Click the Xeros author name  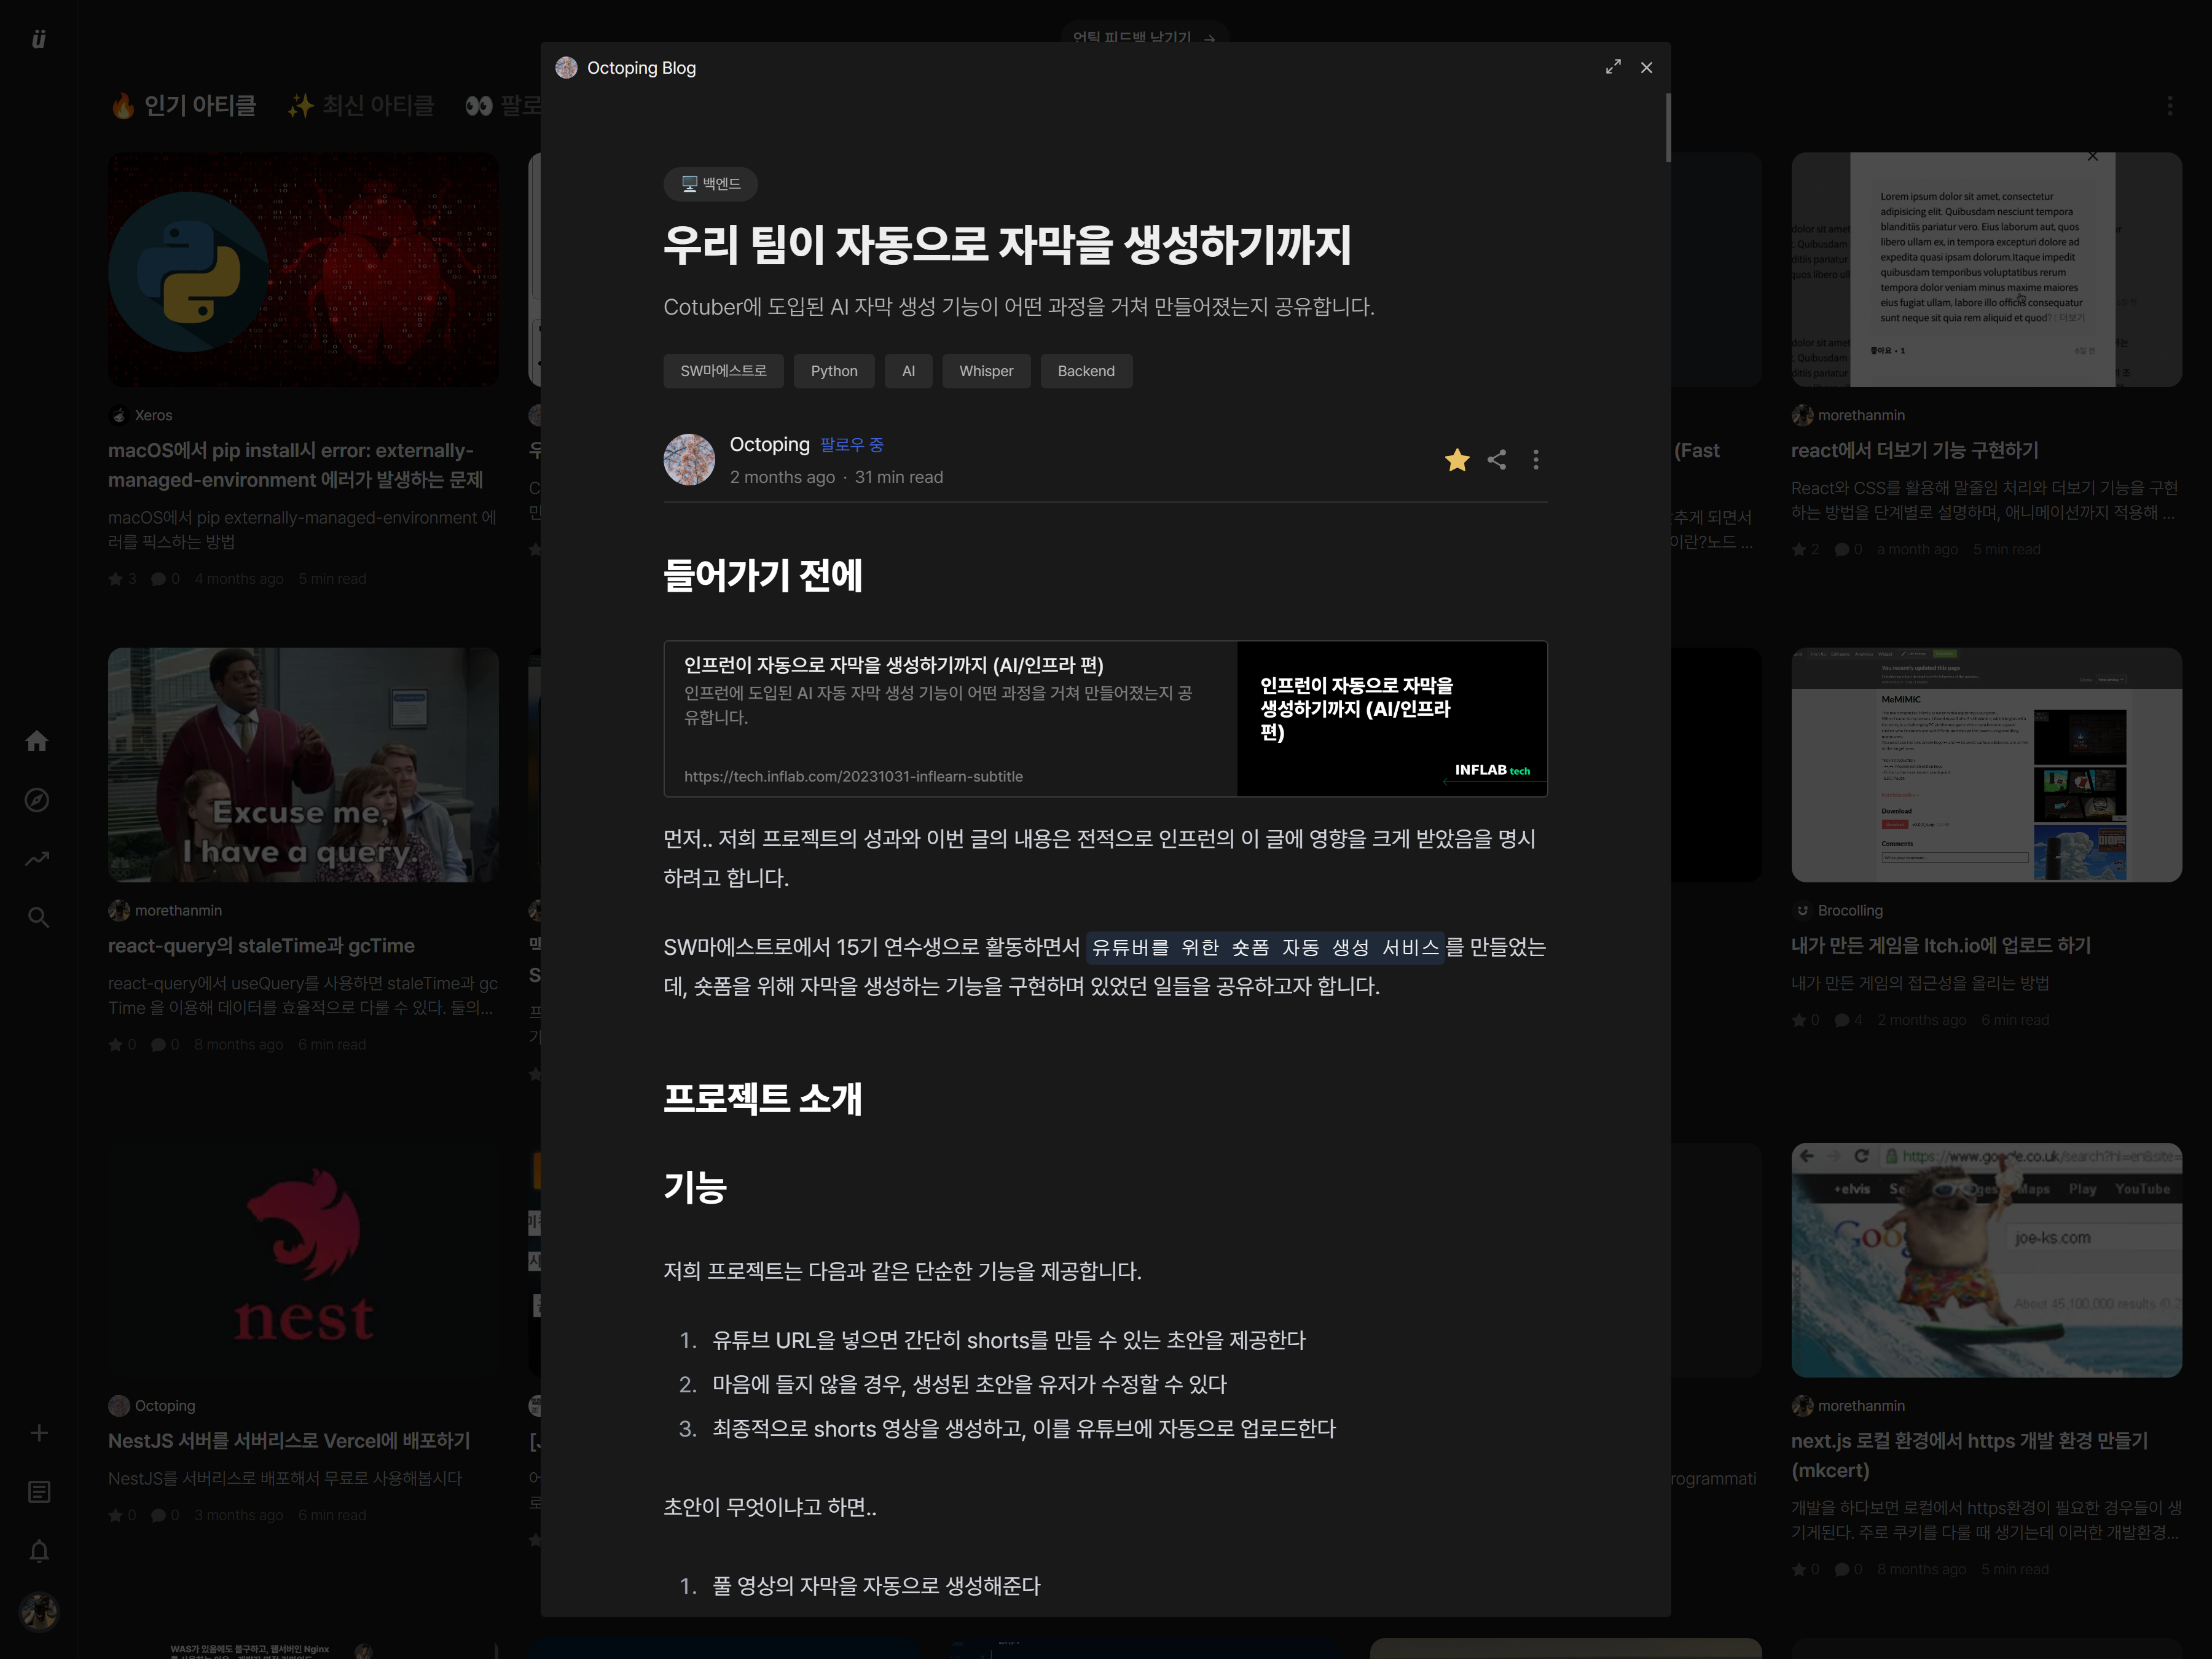(153, 415)
